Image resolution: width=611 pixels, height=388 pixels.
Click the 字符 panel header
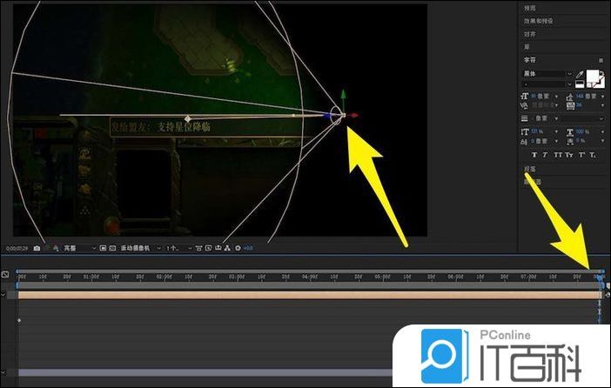[529, 60]
